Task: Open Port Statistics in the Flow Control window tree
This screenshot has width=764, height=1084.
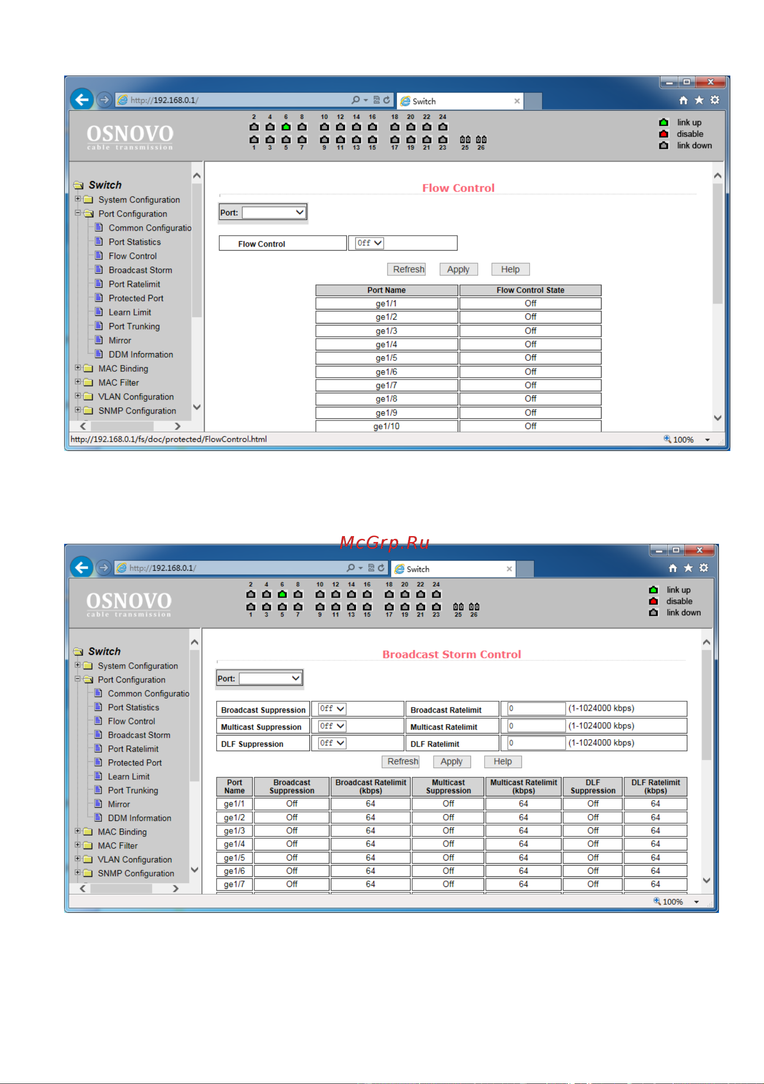Action: (135, 242)
